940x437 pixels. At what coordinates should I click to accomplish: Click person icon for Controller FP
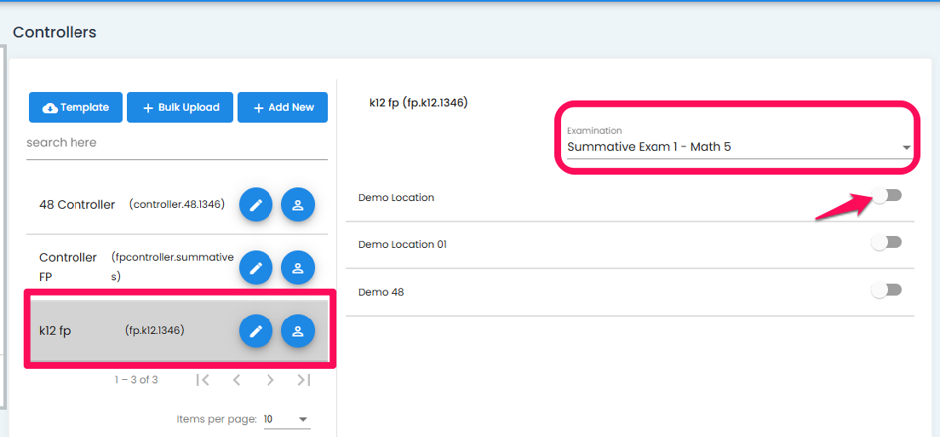tap(298, 267)
